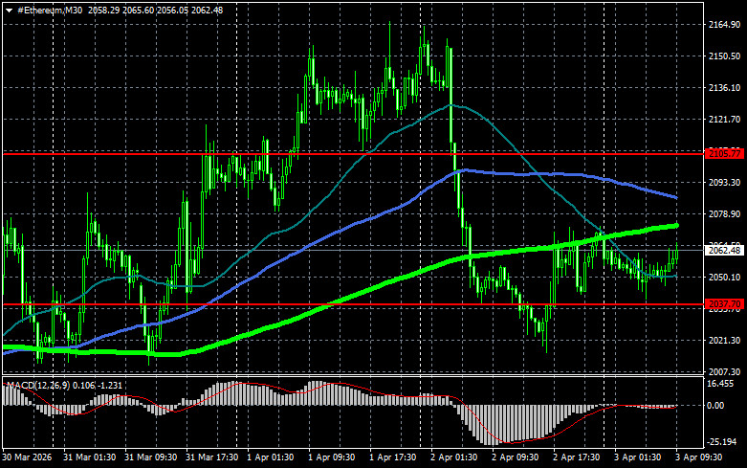Click the red 2105.77 price label
Viewport: 747px width, 468px height.
point(725,153)
